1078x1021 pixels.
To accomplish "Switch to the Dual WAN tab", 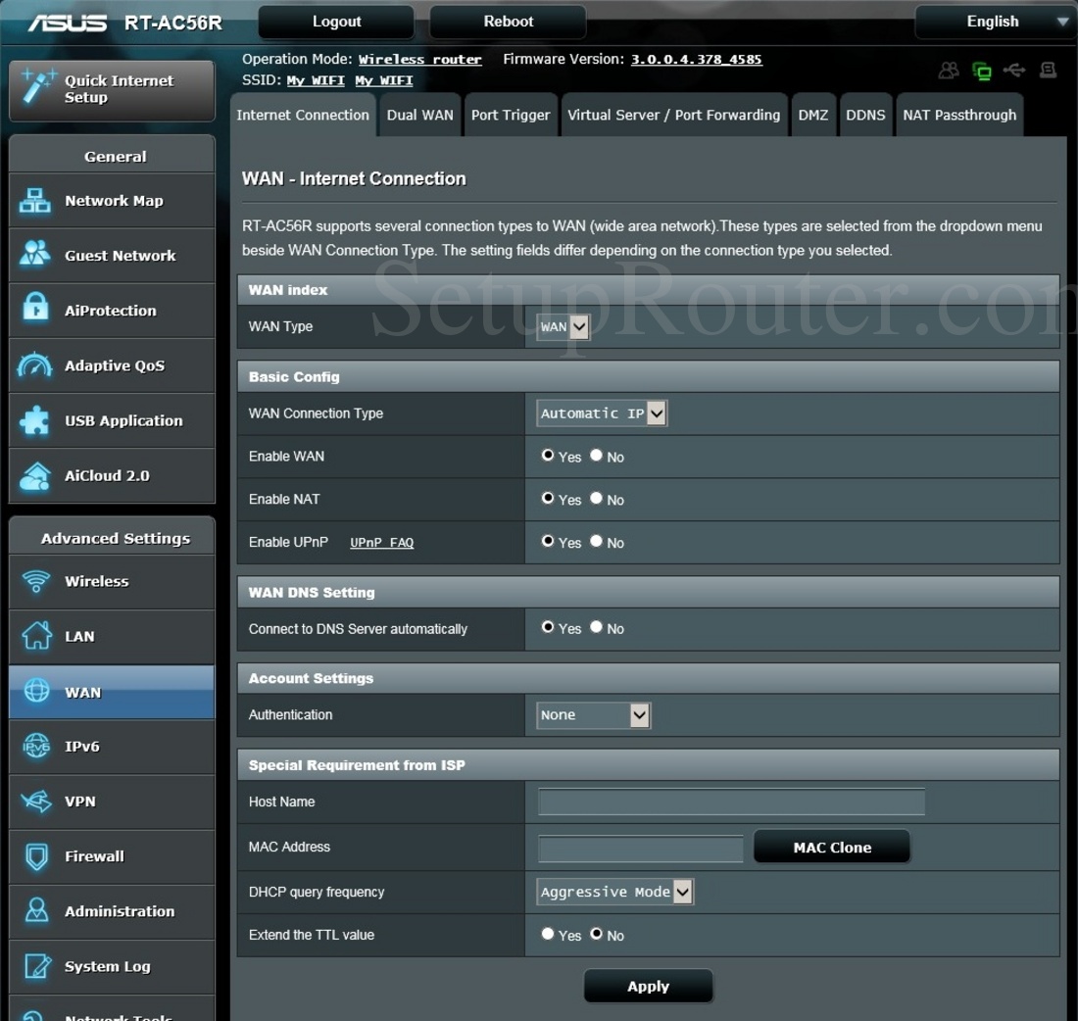I will [x=419, y=116].
